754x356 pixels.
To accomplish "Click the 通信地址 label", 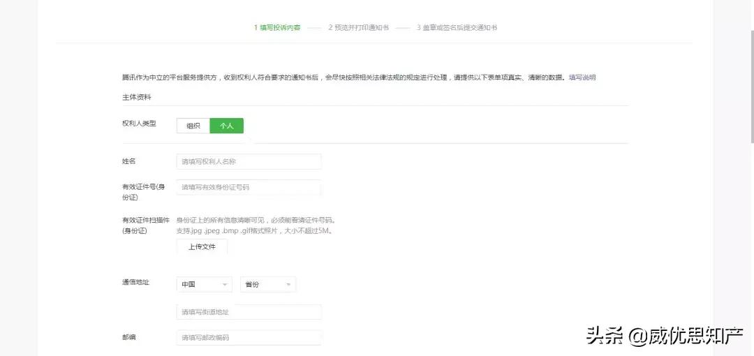I will (x=135, y=282).
